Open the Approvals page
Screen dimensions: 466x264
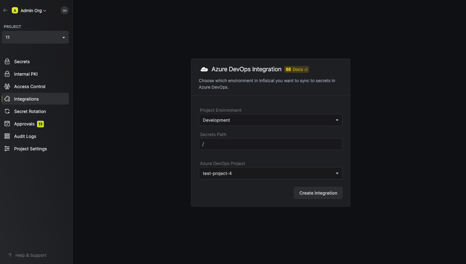tap(35, 124)
